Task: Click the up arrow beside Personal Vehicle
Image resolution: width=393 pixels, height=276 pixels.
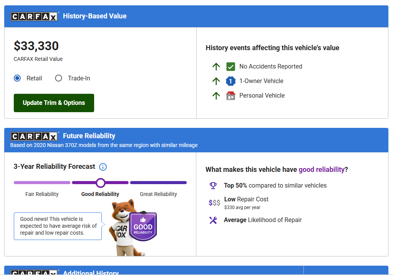Action: pyautogui.click(x=216, y=96)
